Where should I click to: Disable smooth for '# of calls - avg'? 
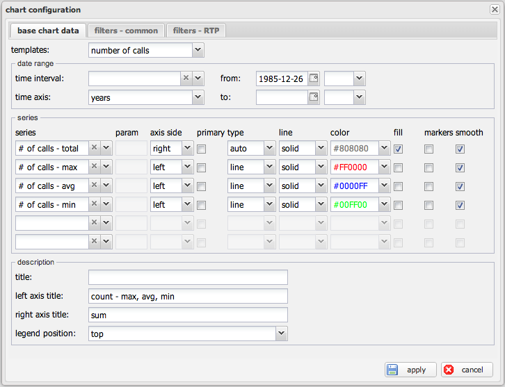click(x=460, y=186)
